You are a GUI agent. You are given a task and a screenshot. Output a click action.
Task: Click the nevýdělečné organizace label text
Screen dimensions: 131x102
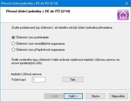pyautogui.click(x=49, y=44)
